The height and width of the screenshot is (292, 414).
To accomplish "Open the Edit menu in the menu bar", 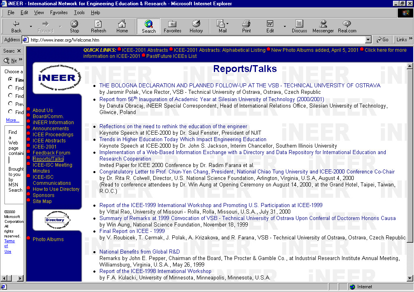I will click(x=24, y=13).
